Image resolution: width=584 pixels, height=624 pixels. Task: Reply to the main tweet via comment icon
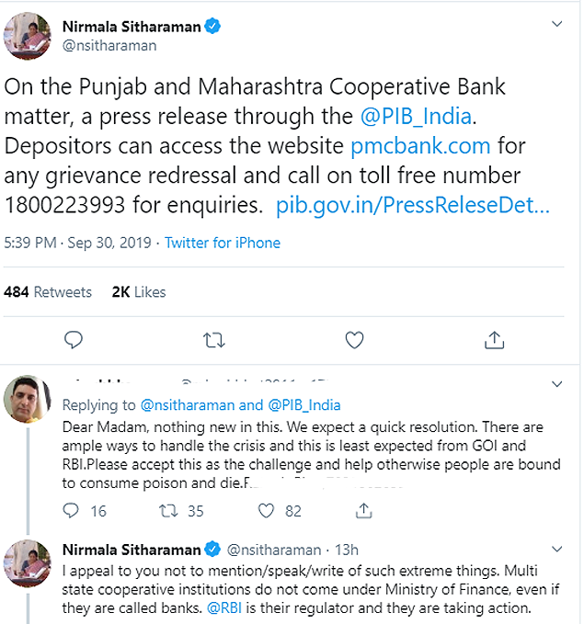pos(74,340)
